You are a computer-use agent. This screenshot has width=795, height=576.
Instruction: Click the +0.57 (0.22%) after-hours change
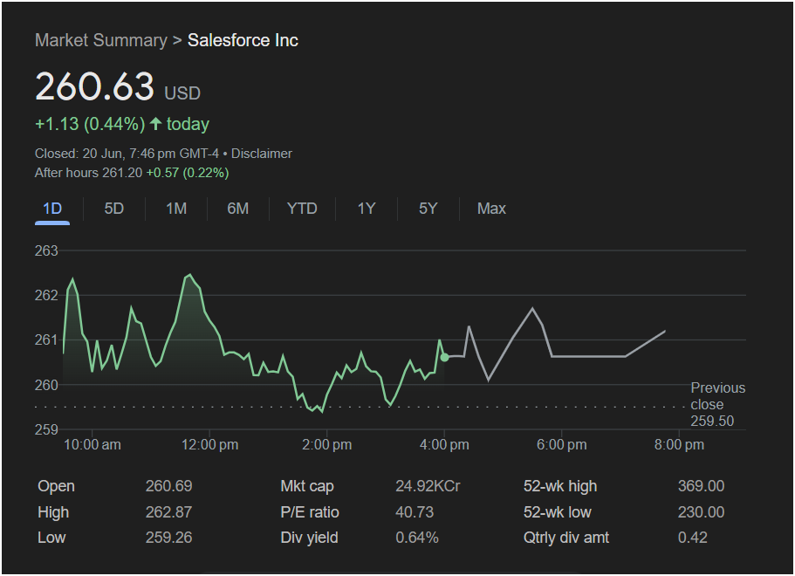coord(188,173)
